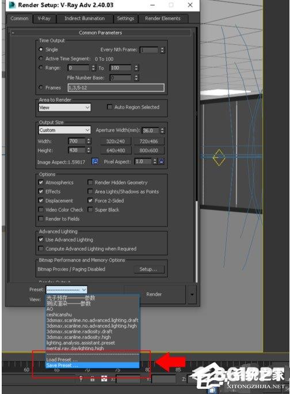The image size is (290, 394).
Task: Click the absolute transform type-in mode icon
Action: (104, 378)
